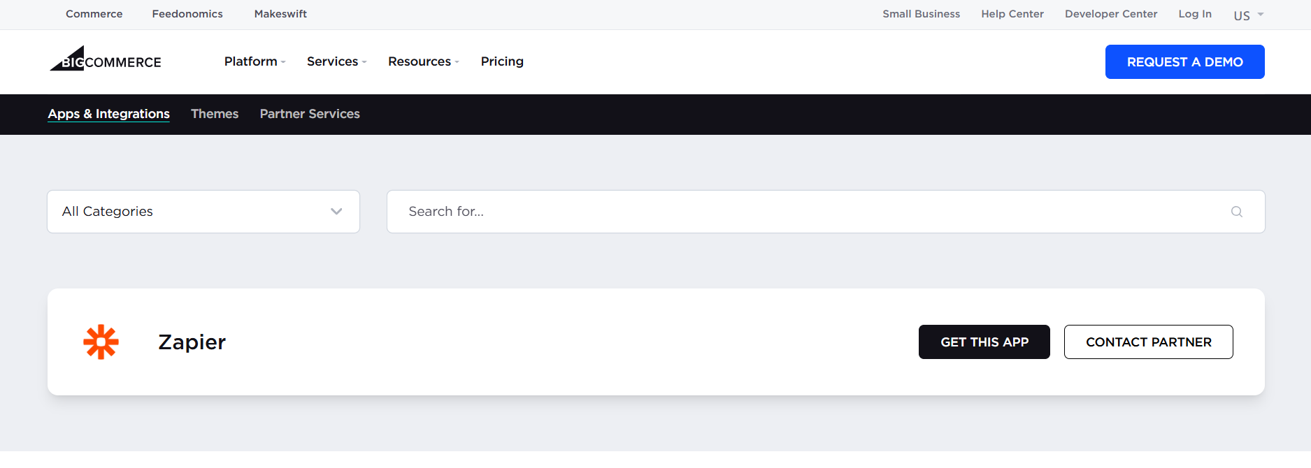Expand the Resources menu
The height and width of the screenshot is (468, 1311).
coord(423,61)
